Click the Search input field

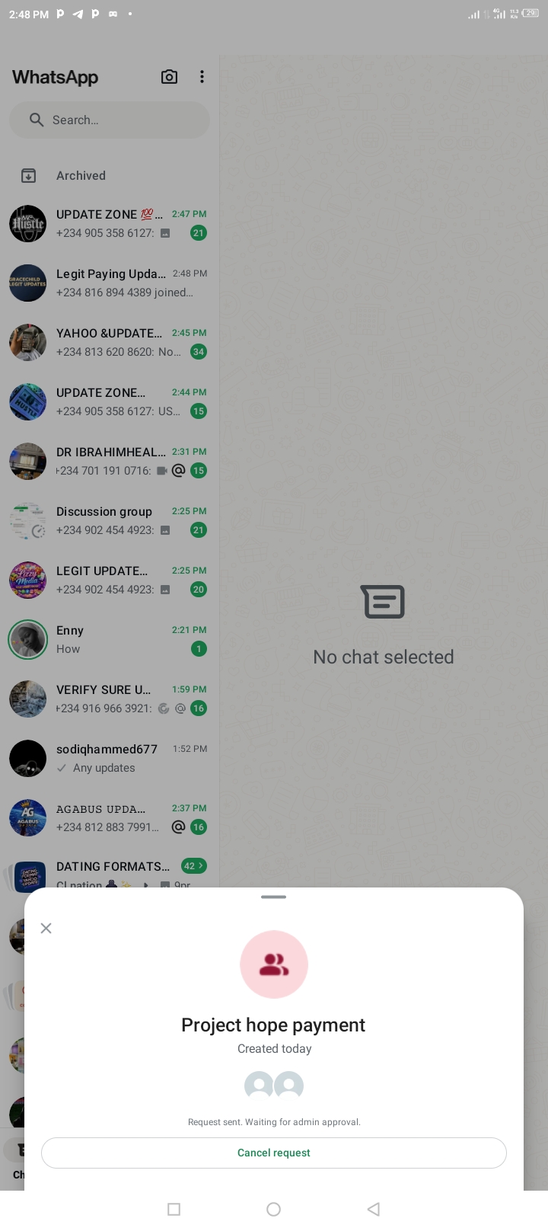(x=110, y=120)
